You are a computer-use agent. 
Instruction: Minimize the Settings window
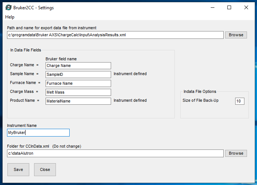pos(213,7)
